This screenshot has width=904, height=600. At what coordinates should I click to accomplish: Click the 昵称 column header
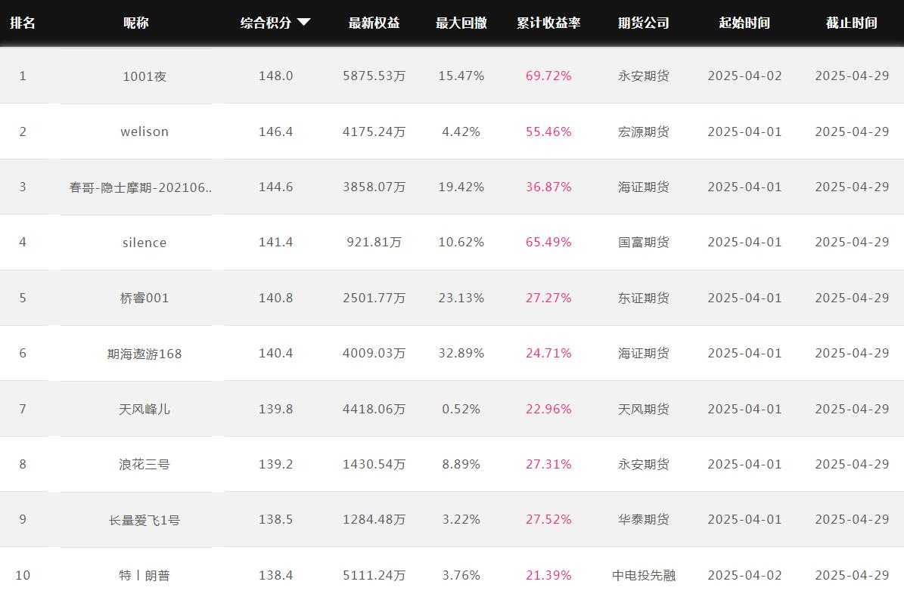[x=136, y=23]
